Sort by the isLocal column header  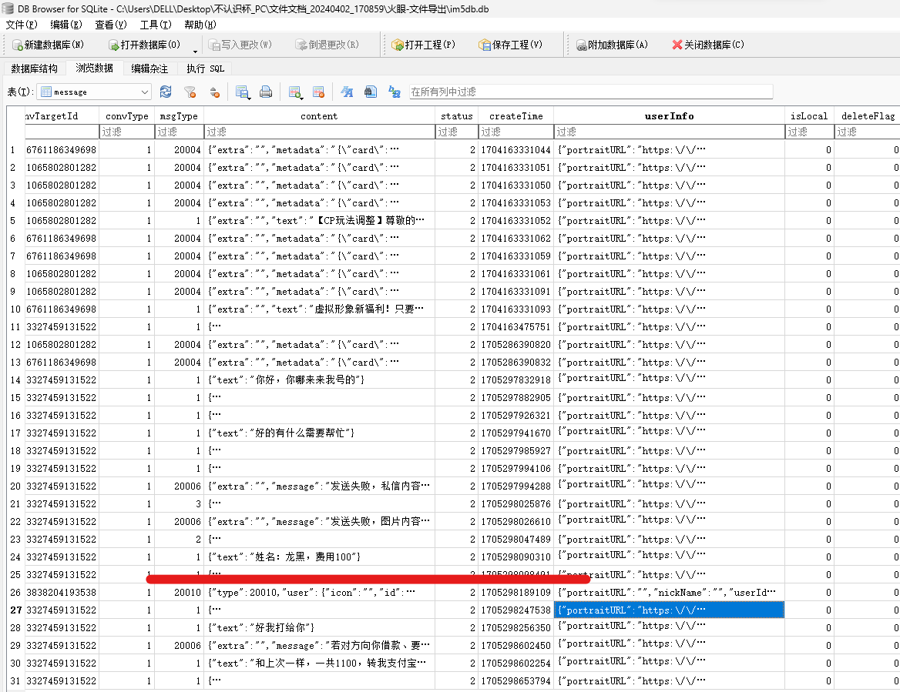[809, 115]
